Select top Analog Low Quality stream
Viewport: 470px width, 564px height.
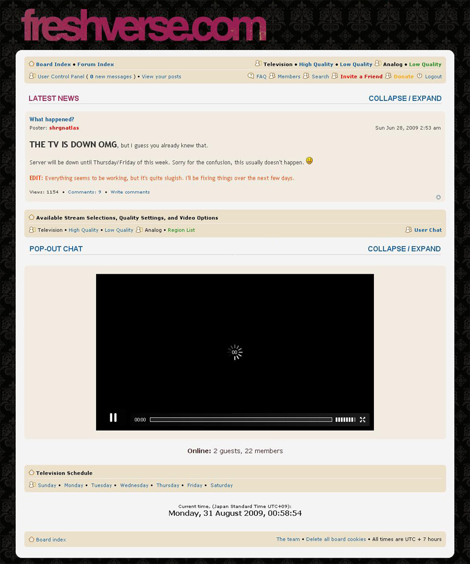point(425,64)
